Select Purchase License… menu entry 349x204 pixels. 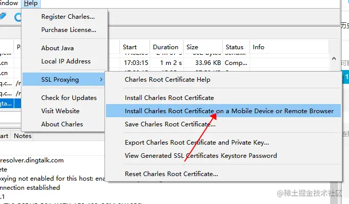click(69, 30)
